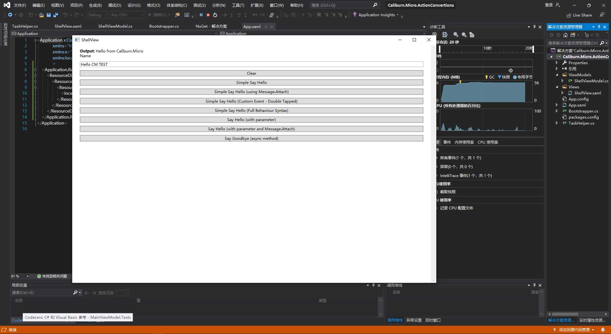Click the notification bell in the status bar
This screenshot has height=334, width=611.
[603, 330]
